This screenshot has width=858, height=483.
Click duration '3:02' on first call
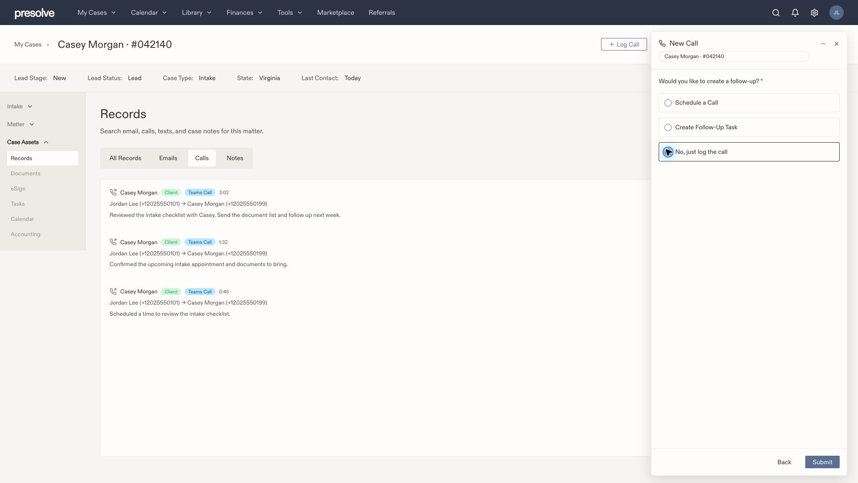pos(224,192)
